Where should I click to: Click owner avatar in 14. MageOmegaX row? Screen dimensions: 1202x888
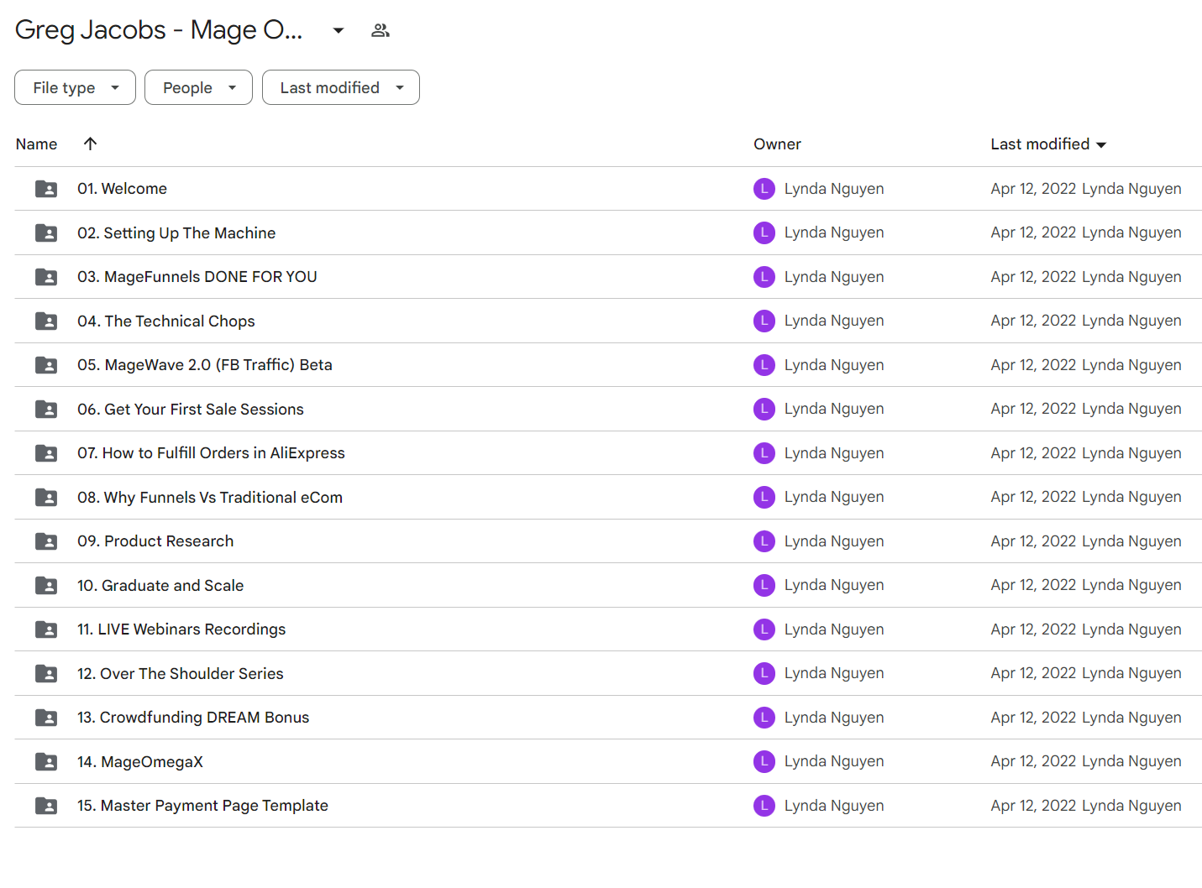tap(764, 761)
